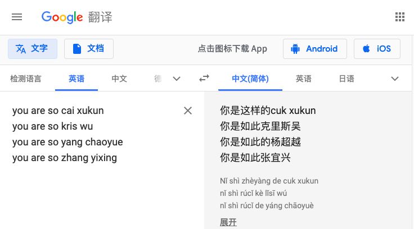Select 英语 as the source language

click(76, 79)
